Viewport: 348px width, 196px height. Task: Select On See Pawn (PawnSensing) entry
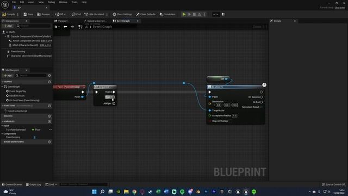click(x=24, y=100)
